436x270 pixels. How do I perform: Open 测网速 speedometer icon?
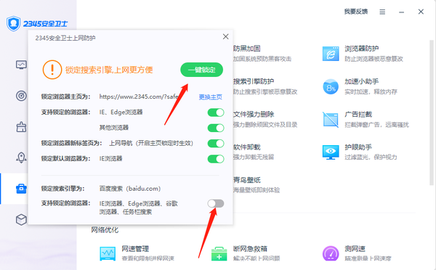331,253
